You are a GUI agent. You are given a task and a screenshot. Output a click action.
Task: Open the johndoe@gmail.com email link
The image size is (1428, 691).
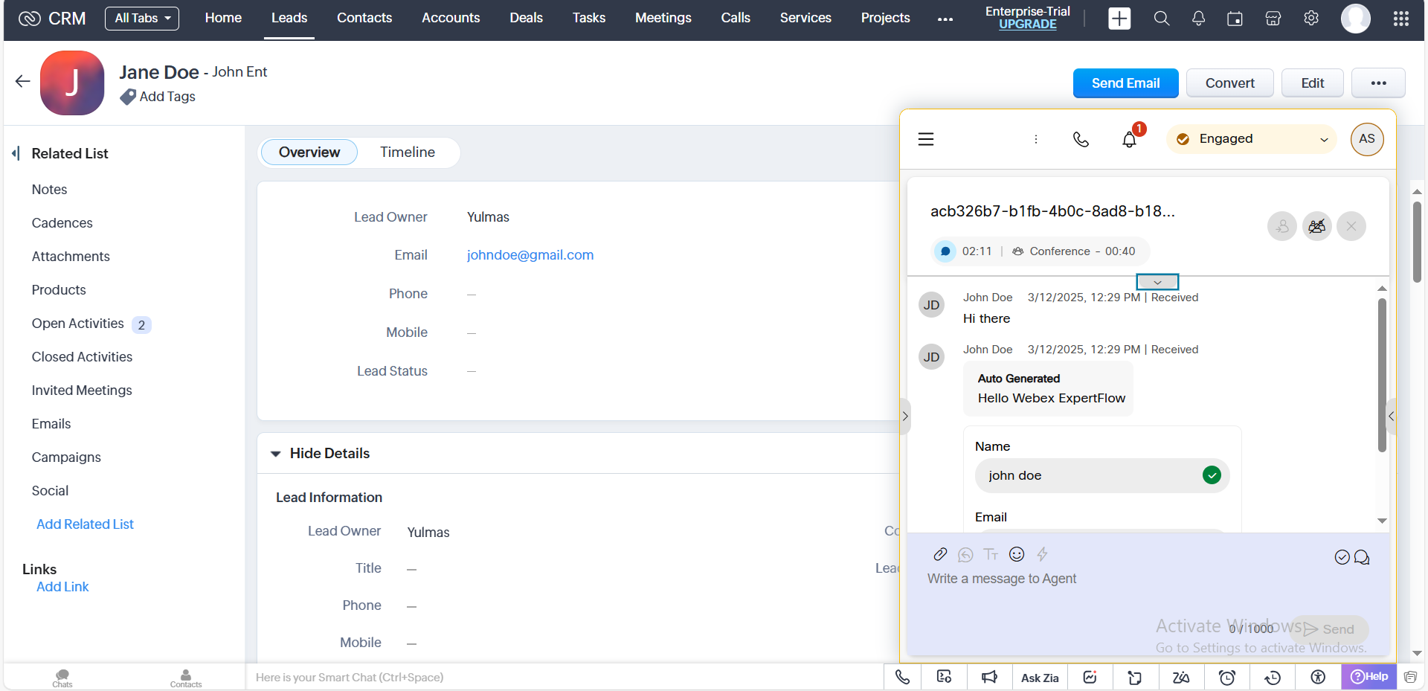point(530,255)
